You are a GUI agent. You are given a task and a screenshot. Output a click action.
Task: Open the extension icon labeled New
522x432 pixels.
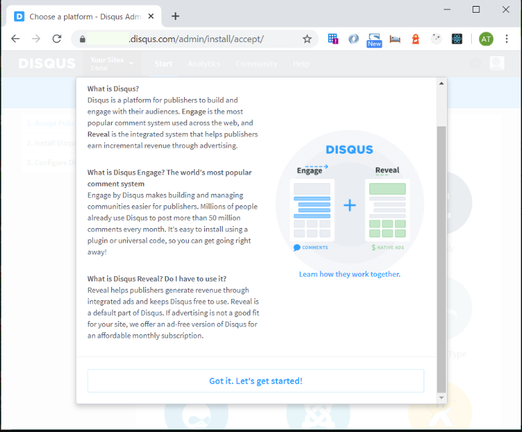click(x=374, y=40)
